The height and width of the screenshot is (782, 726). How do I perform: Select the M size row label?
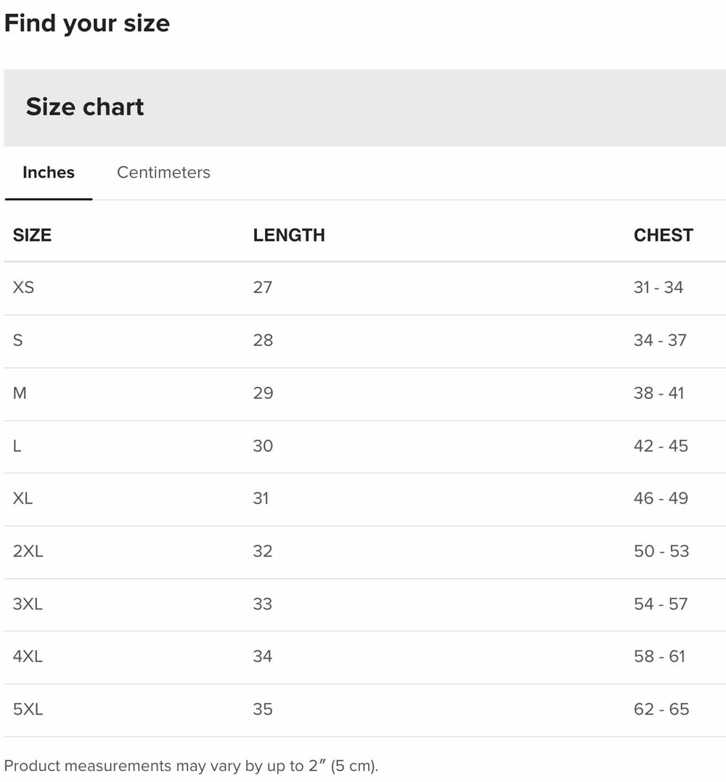[20, 393]
